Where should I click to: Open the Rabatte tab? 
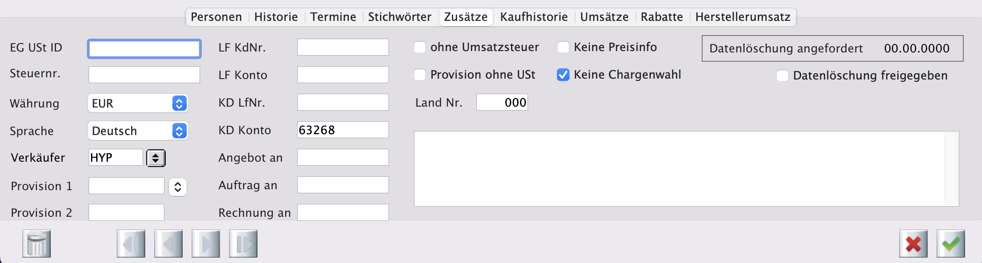pyautogui.click(x=662, y=17)
